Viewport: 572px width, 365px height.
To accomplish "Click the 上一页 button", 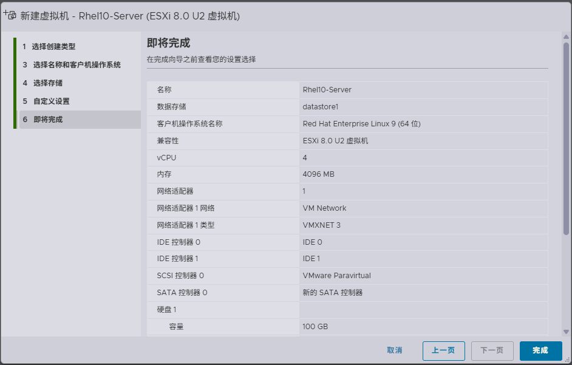I will [443, 350].
